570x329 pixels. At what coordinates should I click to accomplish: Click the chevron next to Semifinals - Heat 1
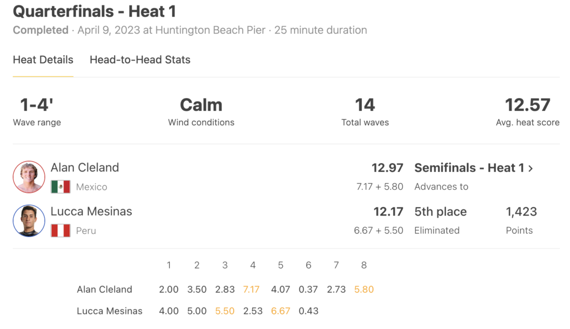pos(530,168)
